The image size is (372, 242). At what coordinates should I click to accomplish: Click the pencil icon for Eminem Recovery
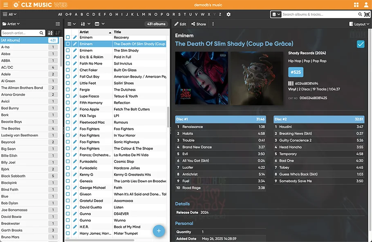coord(75,37)
